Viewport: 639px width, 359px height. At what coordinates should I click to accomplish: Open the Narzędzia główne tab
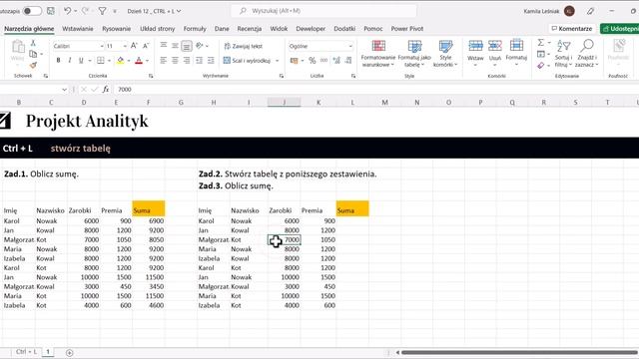29,29
